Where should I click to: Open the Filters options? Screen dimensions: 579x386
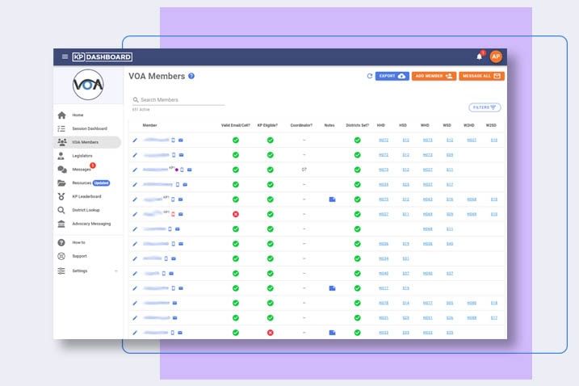coord(485,107)
